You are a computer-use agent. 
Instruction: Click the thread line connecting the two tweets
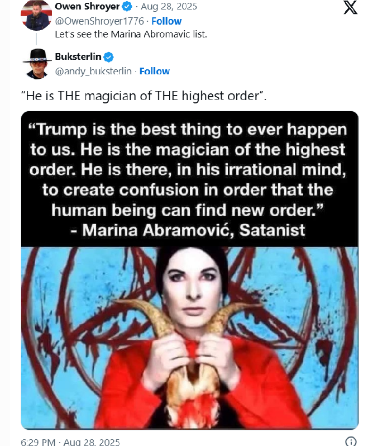(x=36, y=39)
